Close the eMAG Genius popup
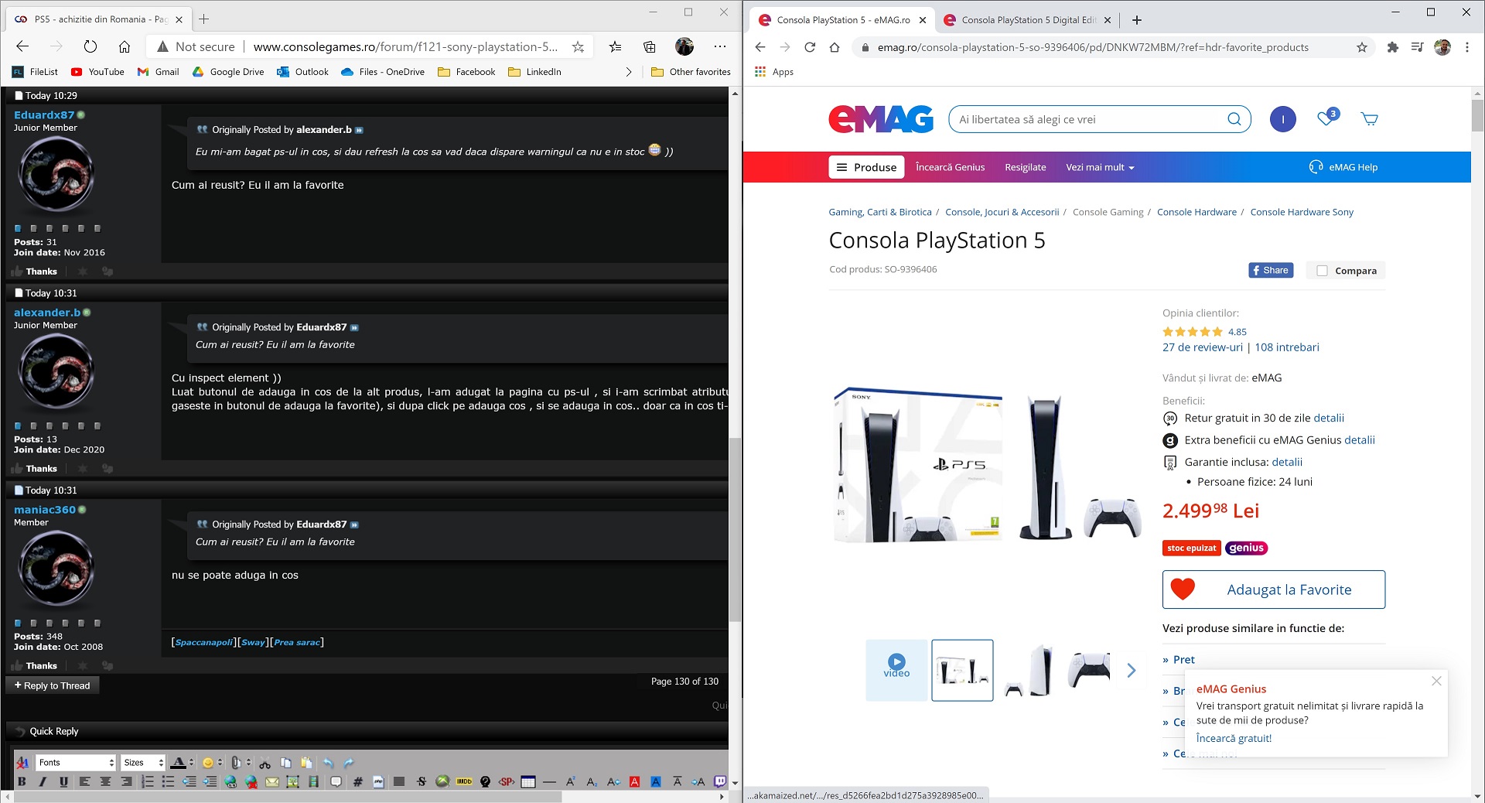 click(1436, 681)
